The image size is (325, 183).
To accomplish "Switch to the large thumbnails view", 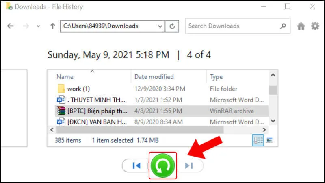I will 270,140.
